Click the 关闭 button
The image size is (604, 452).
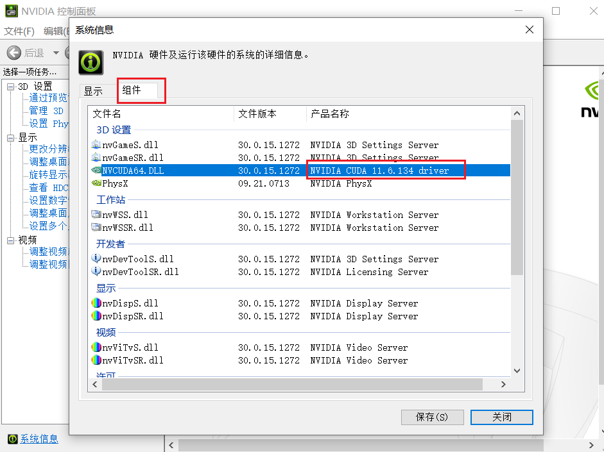501,417
